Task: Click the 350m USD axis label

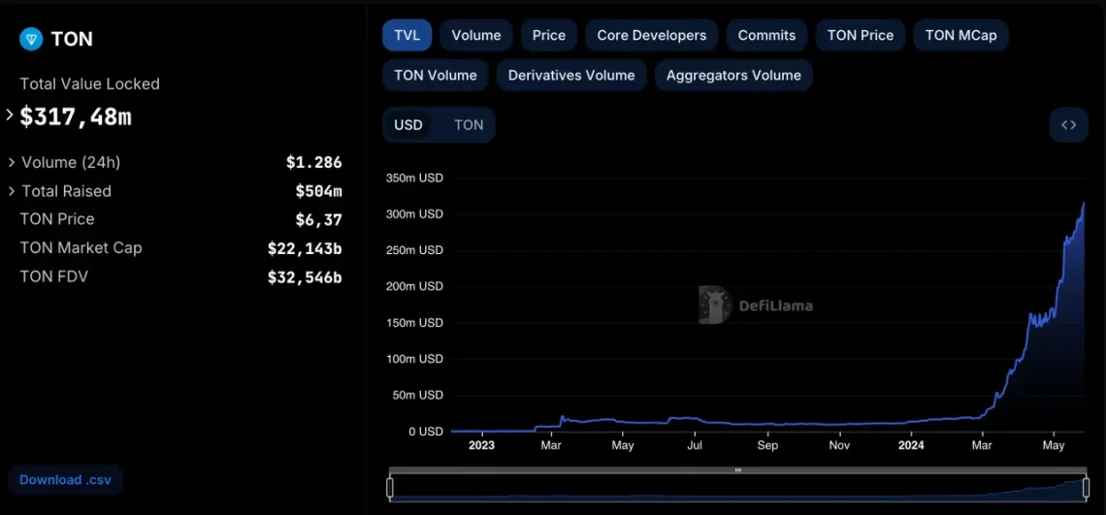Action: [x=414, y=177]
